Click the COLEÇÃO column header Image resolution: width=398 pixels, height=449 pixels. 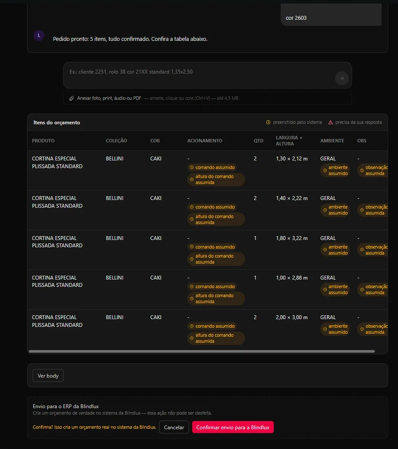pos(116,141)
